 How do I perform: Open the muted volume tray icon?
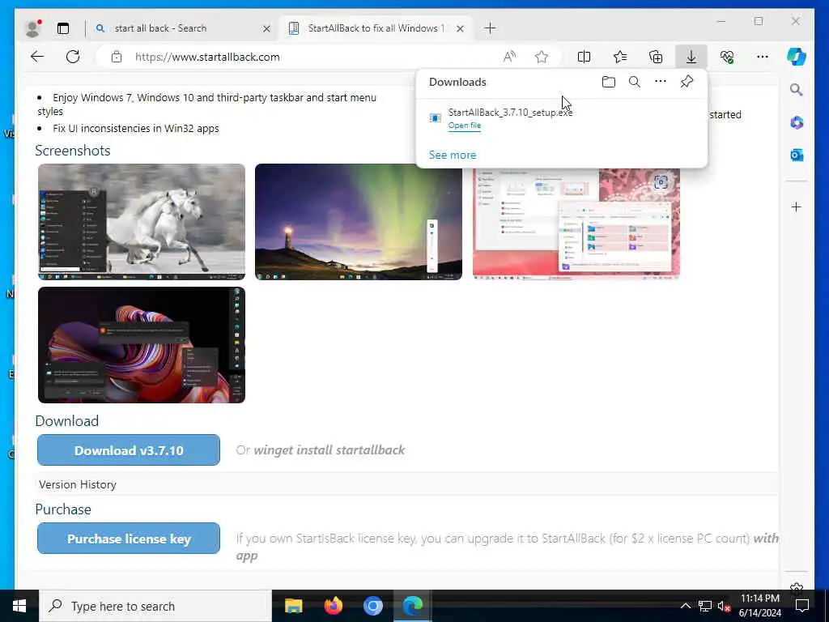(724, 606)
